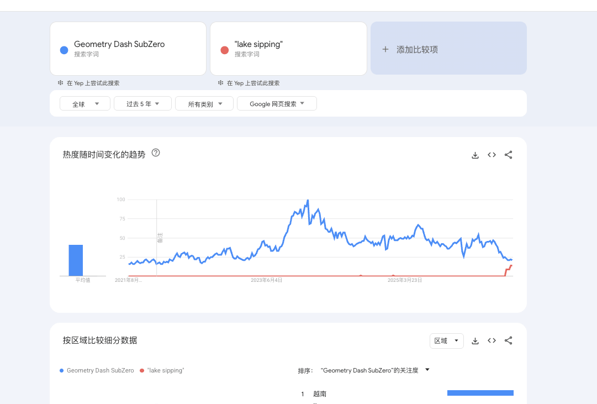Click the 75 y-axis label
Viewport: 597px width, 404px height.
(x=122, y=219)
